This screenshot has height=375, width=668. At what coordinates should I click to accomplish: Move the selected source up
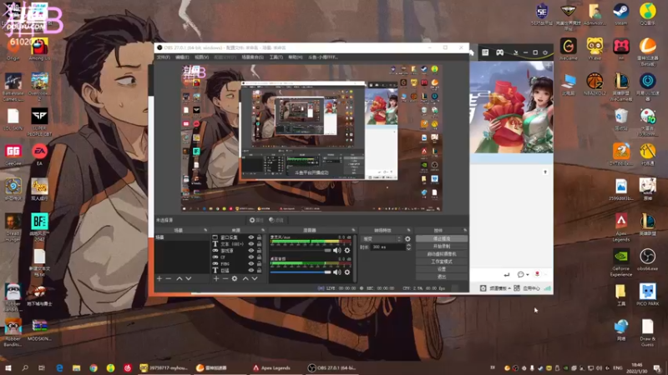(x=245, y=278)
